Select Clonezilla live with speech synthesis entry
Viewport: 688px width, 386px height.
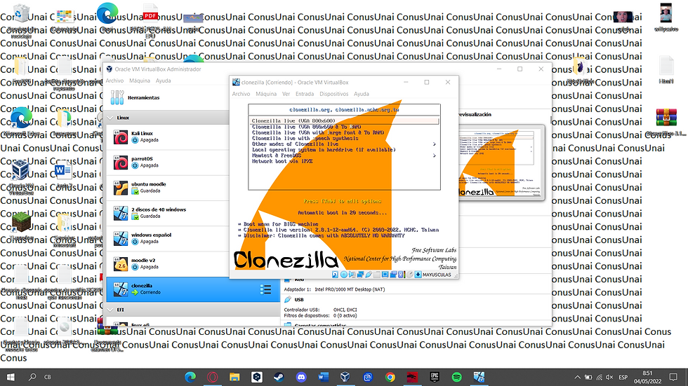(x=305, y=138)
